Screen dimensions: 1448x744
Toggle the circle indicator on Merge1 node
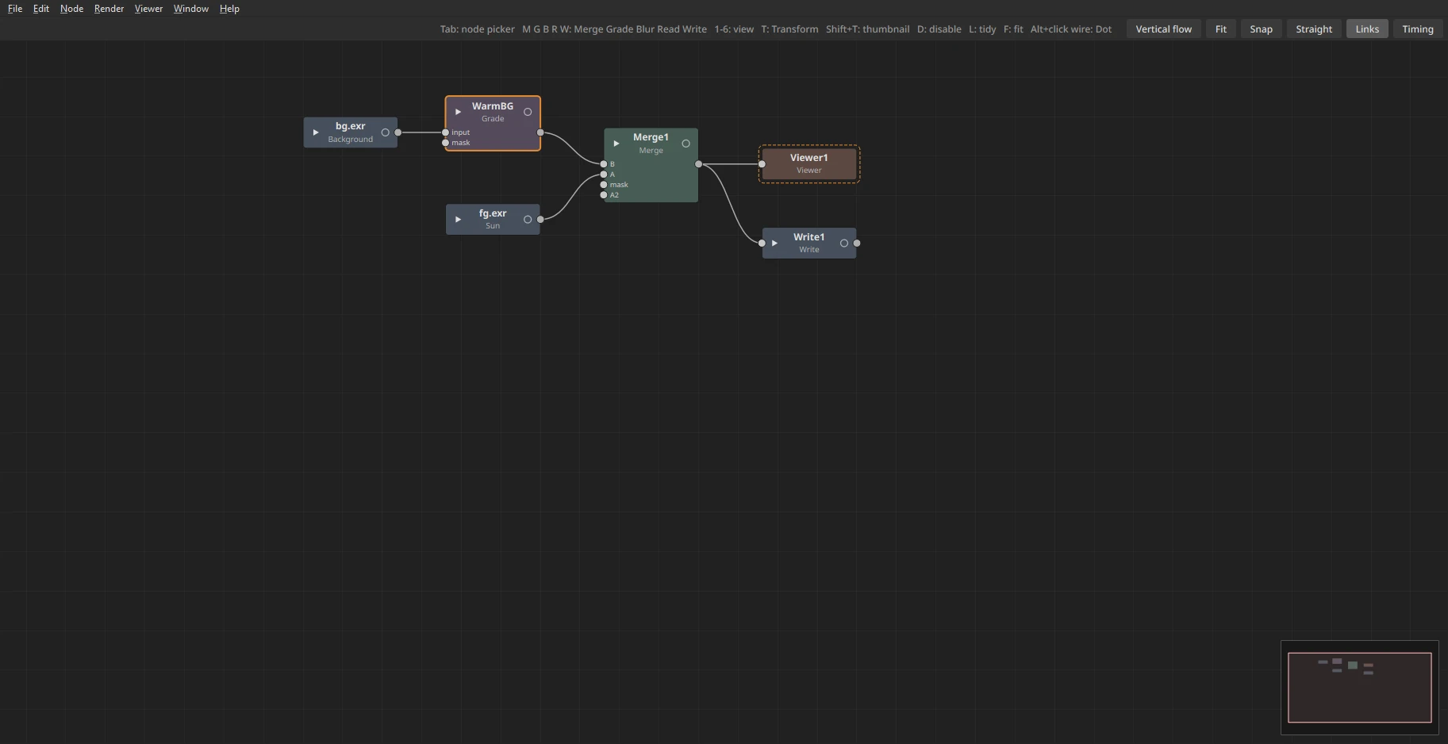686,144
